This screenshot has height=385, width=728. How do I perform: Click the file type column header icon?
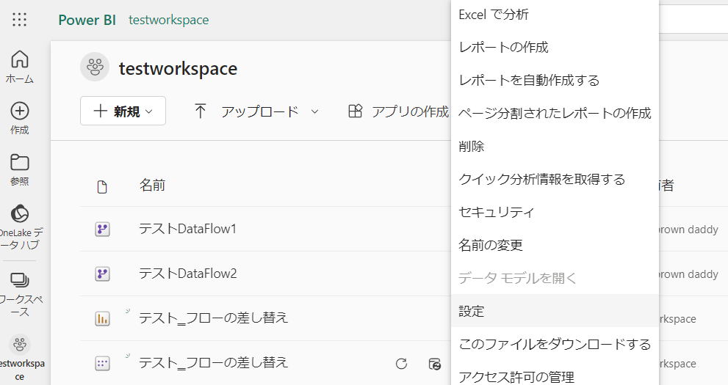coord(102,186)
